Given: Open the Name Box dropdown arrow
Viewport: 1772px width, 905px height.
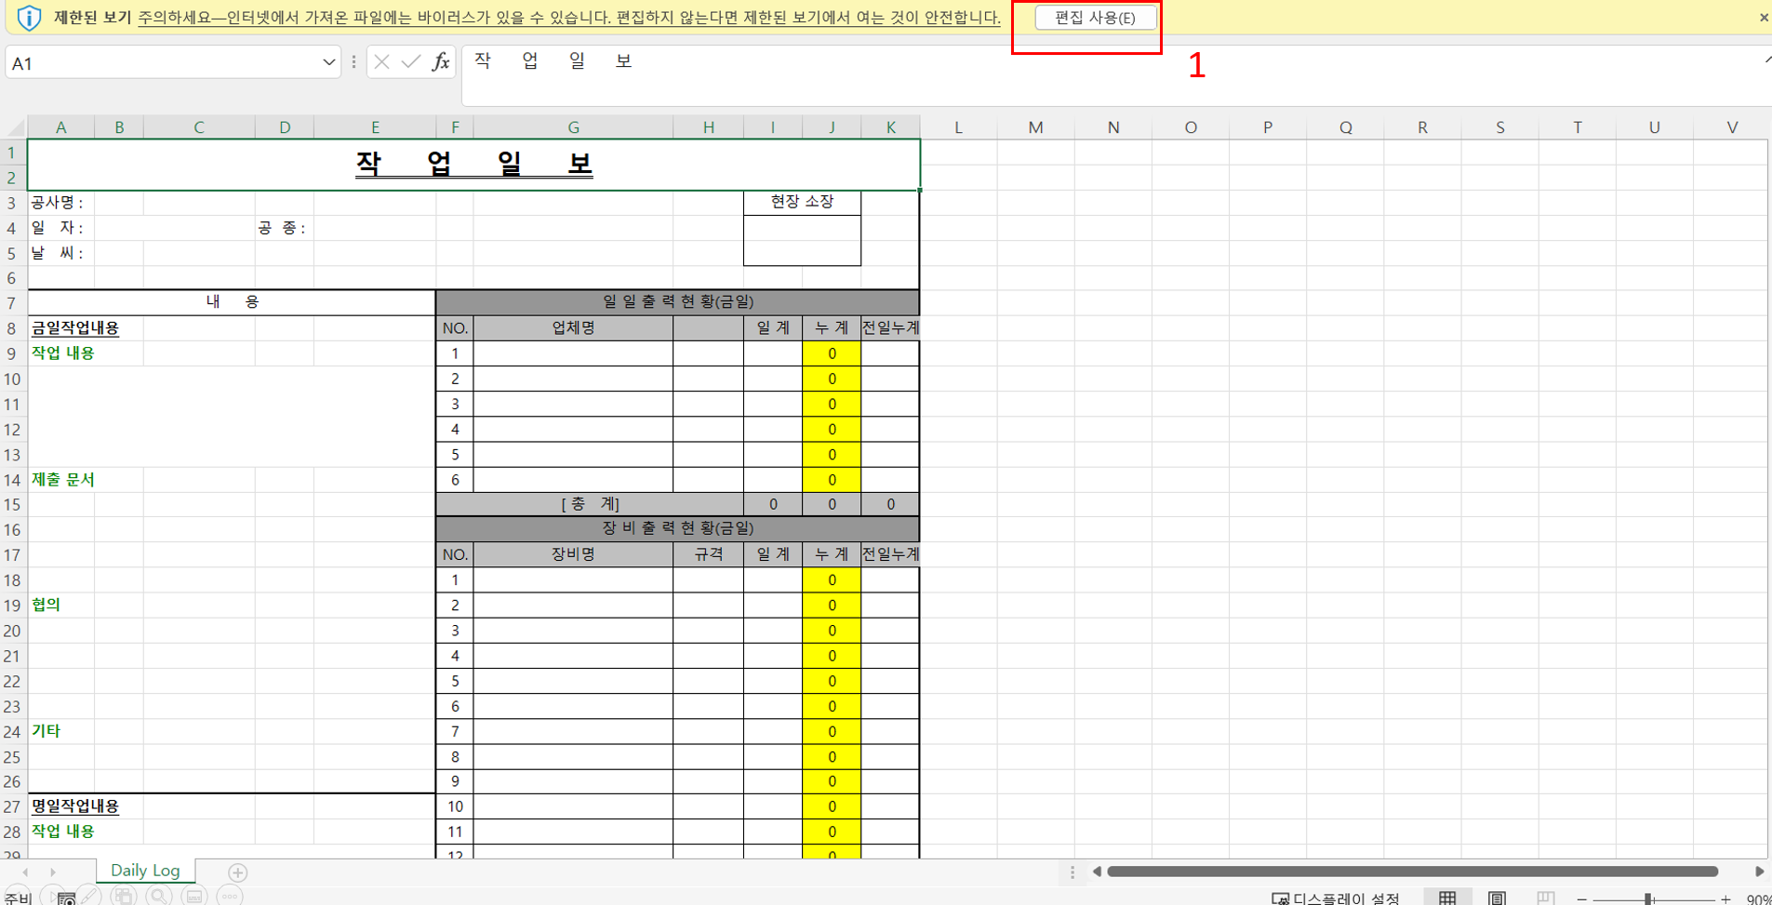Looking at the screenshot, I should [328, 62].
